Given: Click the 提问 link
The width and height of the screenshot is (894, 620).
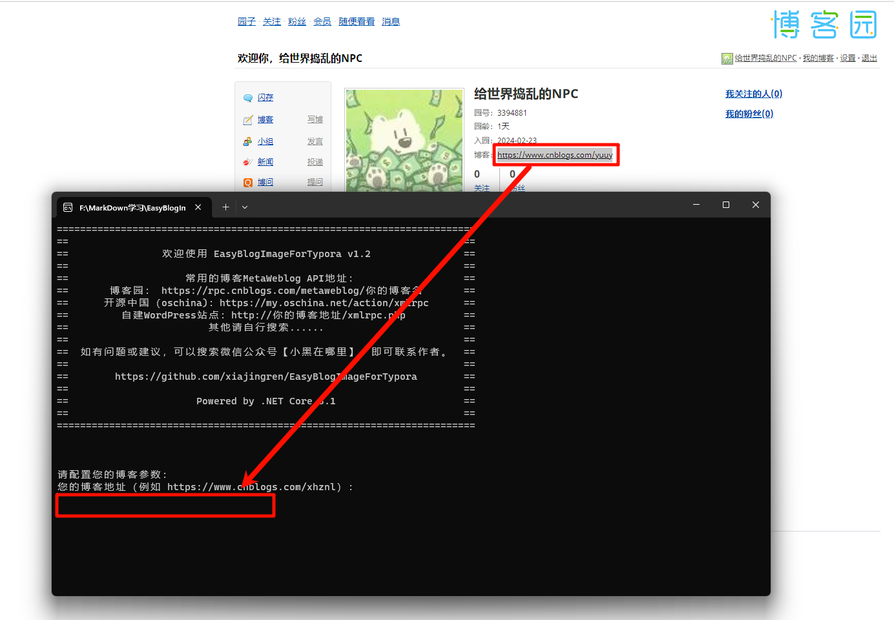Looking at the screenshot, I should [x=315, y=182].
